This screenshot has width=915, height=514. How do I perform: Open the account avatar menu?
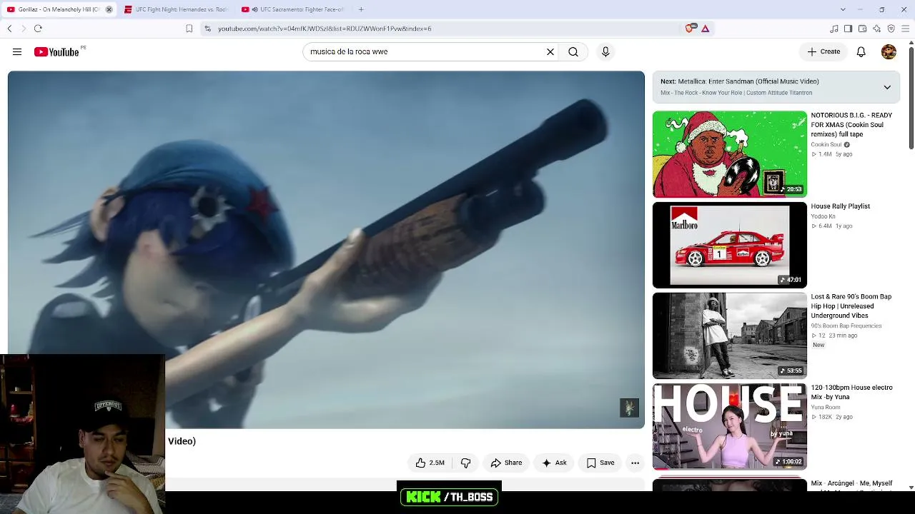[x=889, y=51]
